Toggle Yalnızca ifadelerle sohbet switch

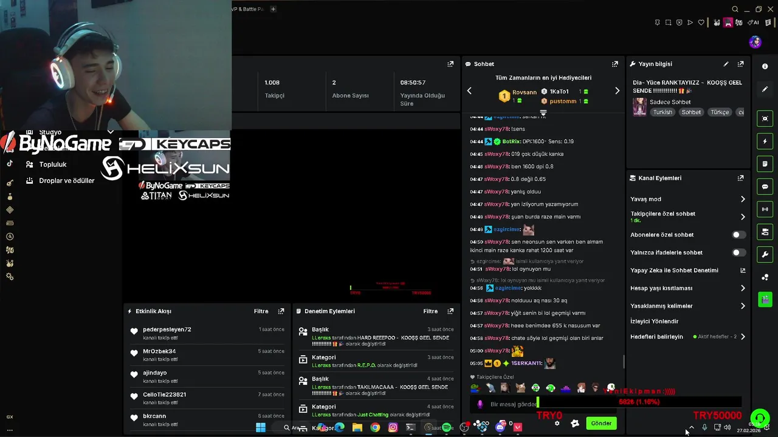pyautogui.click(x=738, y=252)
